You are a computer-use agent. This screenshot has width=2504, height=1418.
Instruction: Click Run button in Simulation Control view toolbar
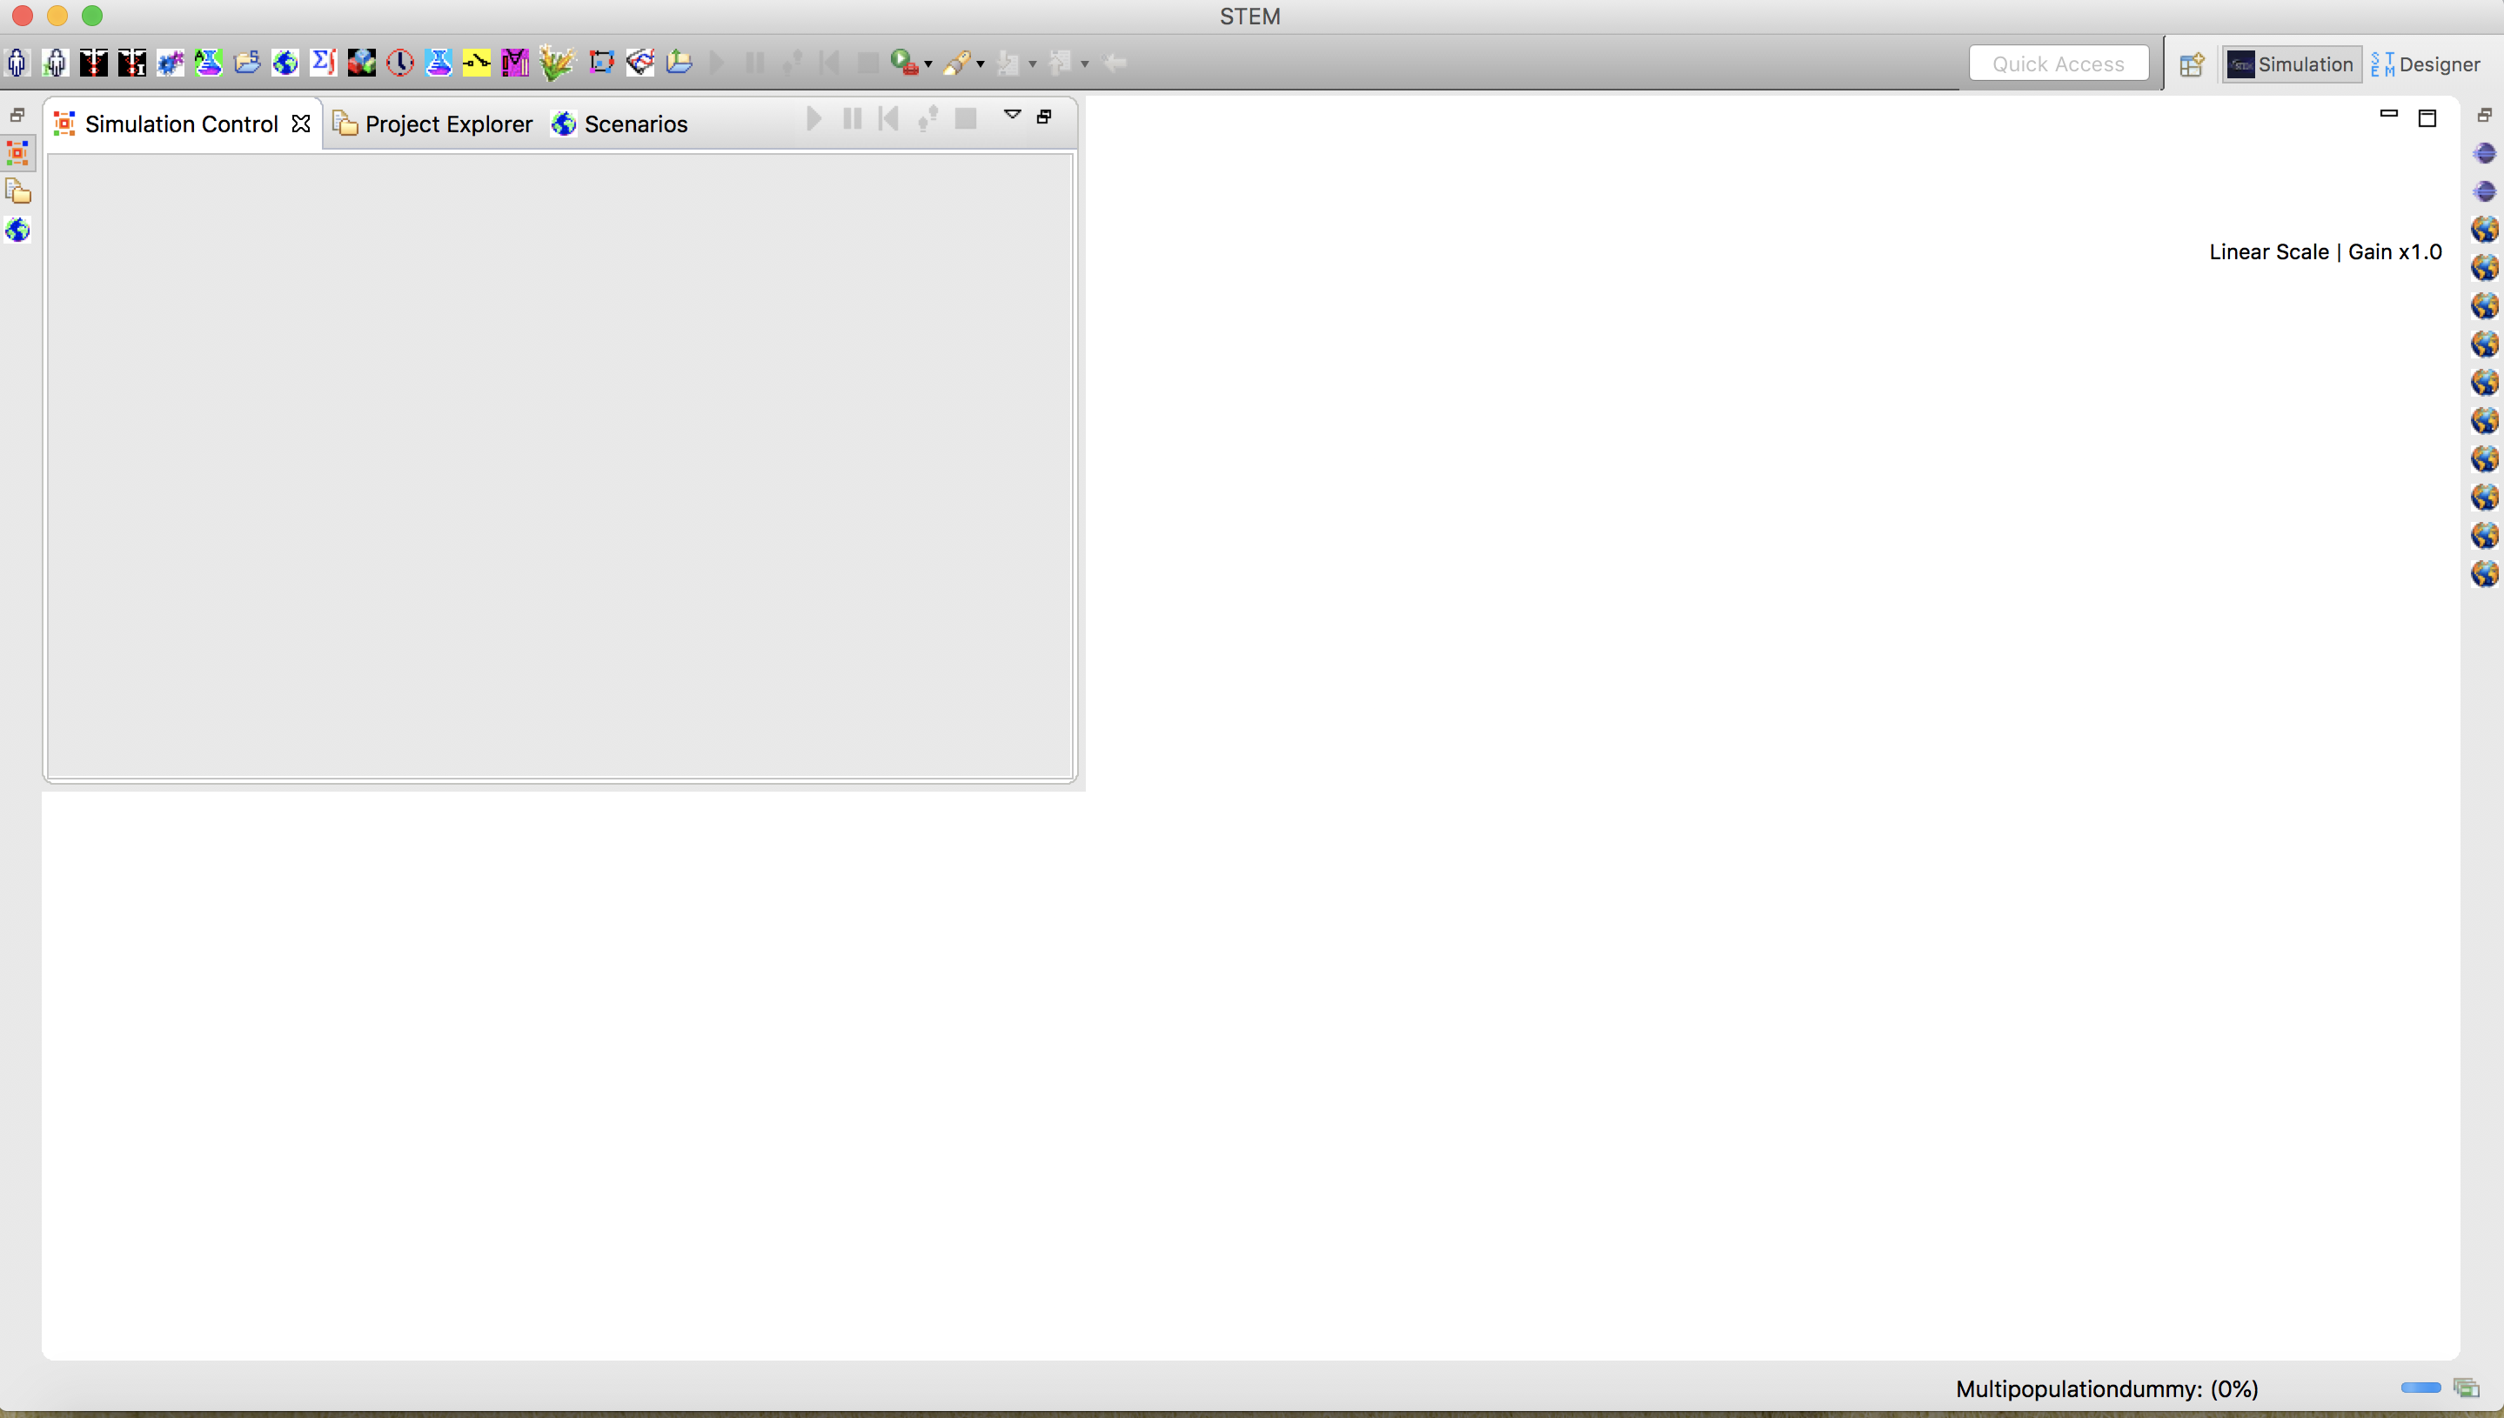tap(814, 119)
